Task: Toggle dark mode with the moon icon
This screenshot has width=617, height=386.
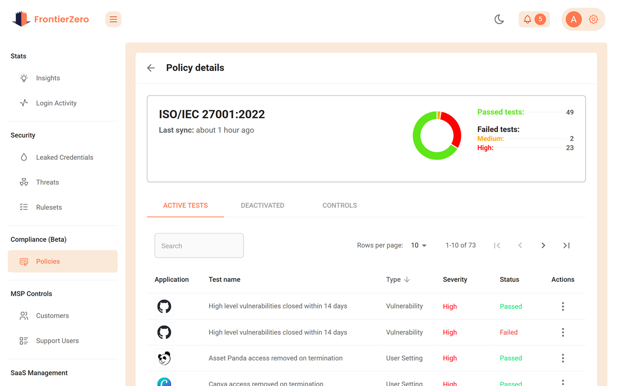Action: tap(499, 19)
